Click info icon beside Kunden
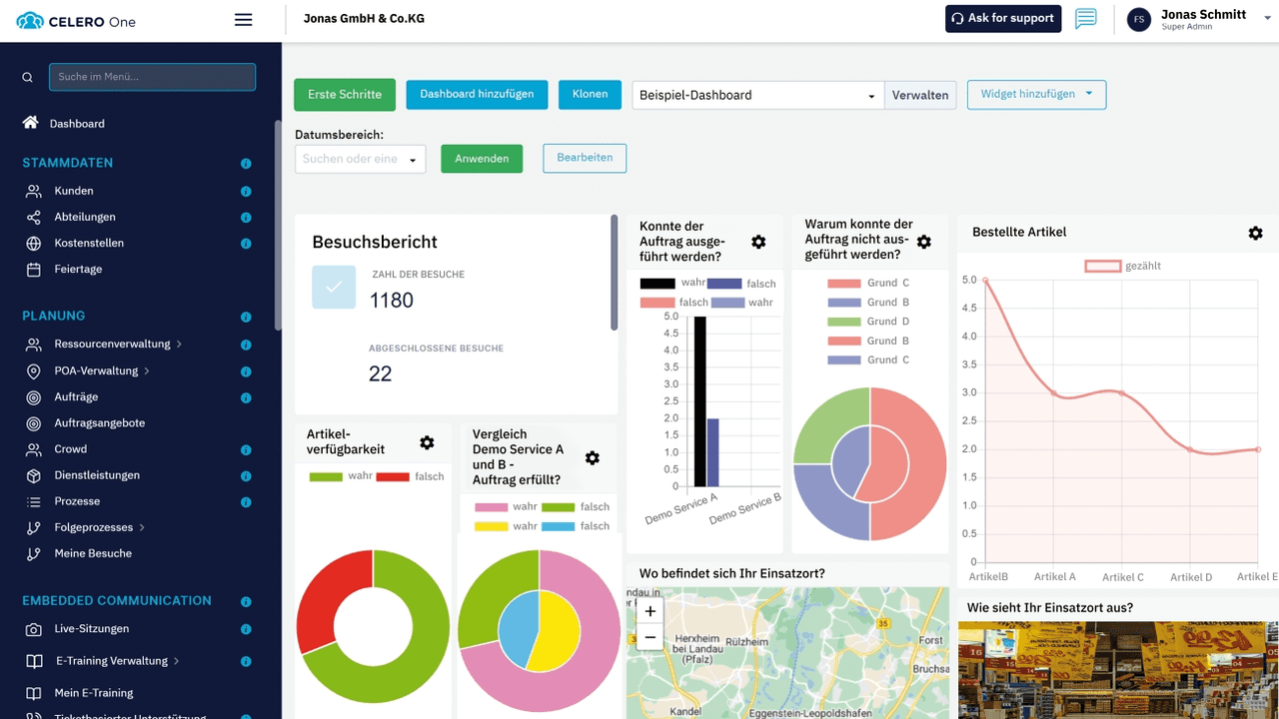Screen dimensions: 1279x719 (246, 192)
